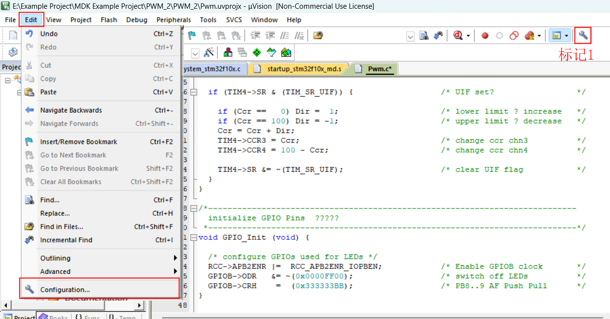
Task: Click the red Insert/Remove Breakpoint icon
Action: tap(484, 35)
